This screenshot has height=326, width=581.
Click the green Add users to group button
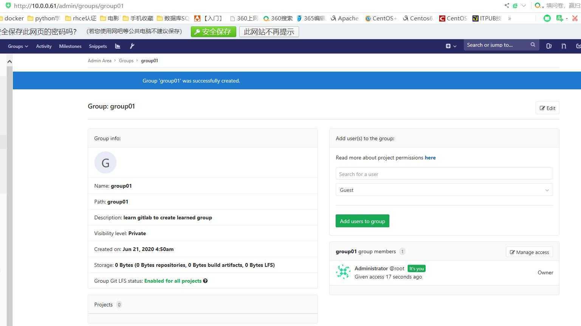pos(362,221)
